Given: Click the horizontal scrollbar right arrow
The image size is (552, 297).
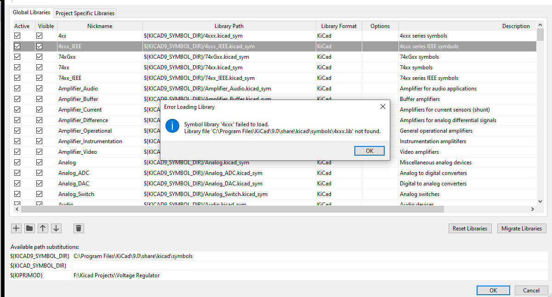Looking at the screenshot, I should click(x=533, y=209).
